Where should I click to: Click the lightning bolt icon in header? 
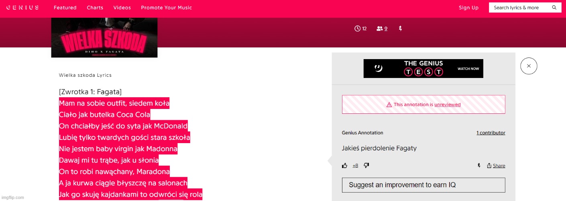(x=400, y=29)
